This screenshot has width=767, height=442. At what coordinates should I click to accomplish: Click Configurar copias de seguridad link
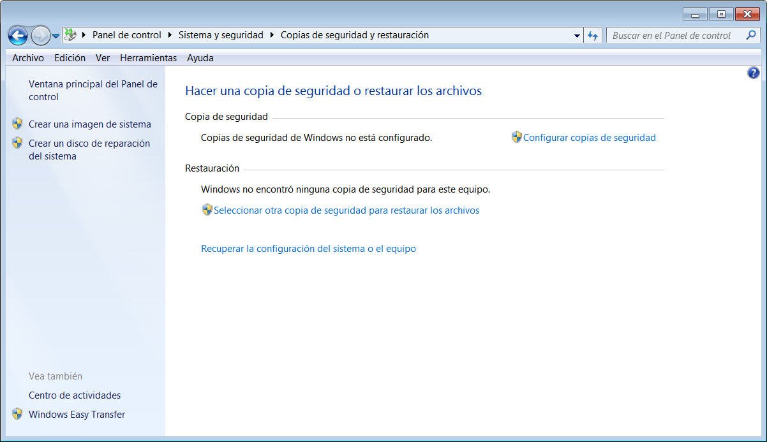click(590, 137)
